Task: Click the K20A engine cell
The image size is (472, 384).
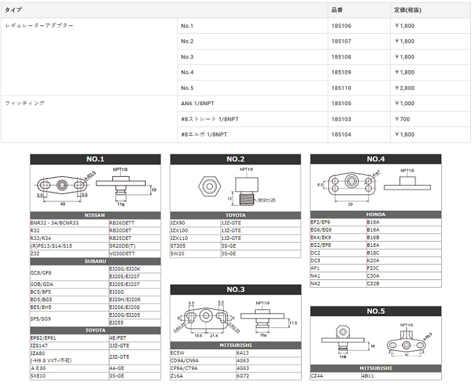Action: coord(404,261)
